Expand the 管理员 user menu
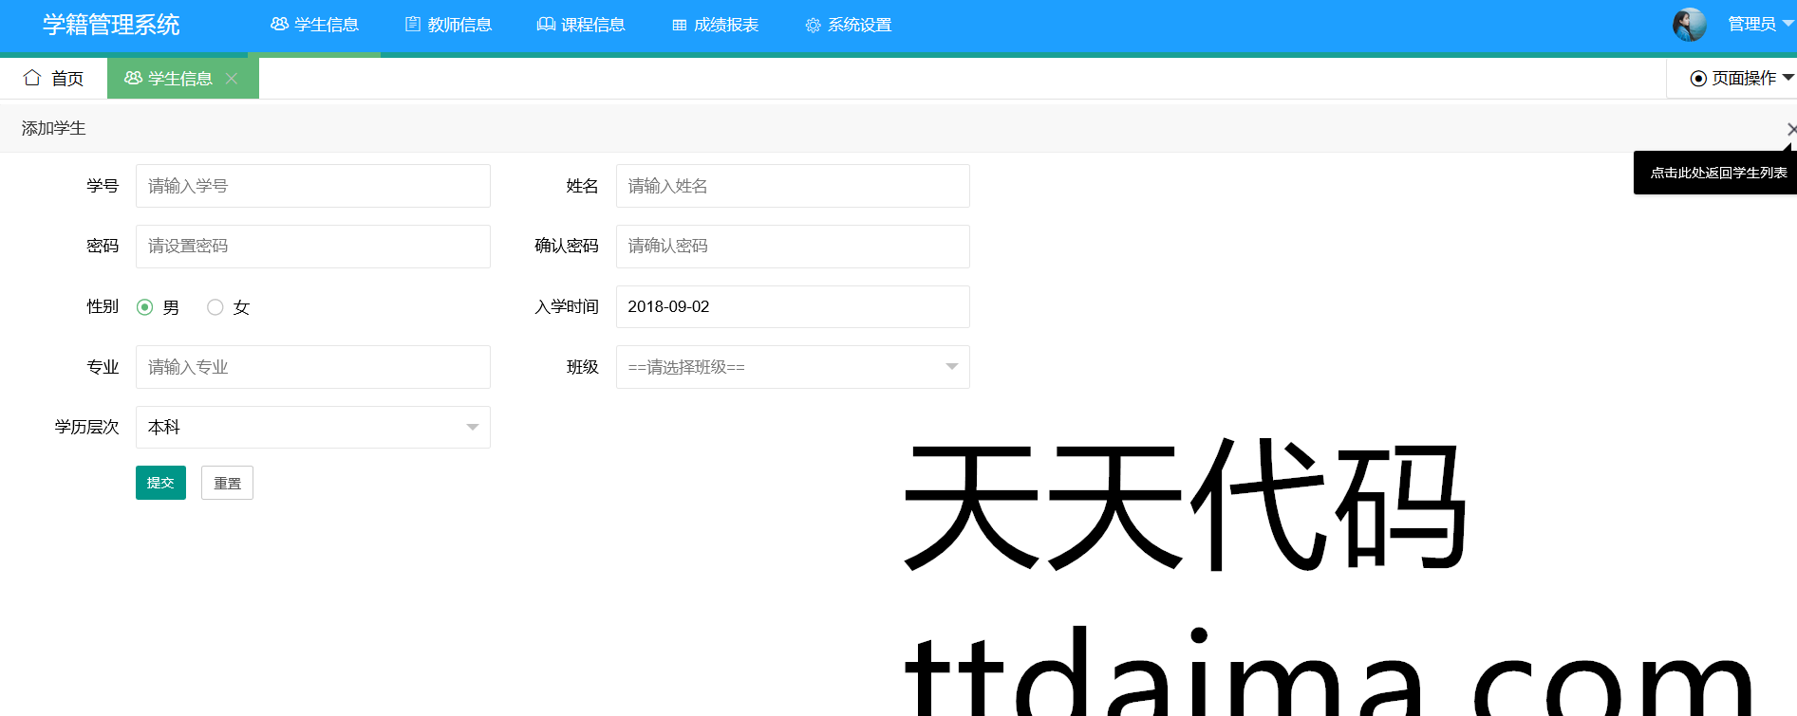This screenshot has width=1797, height=716. 1759,25
